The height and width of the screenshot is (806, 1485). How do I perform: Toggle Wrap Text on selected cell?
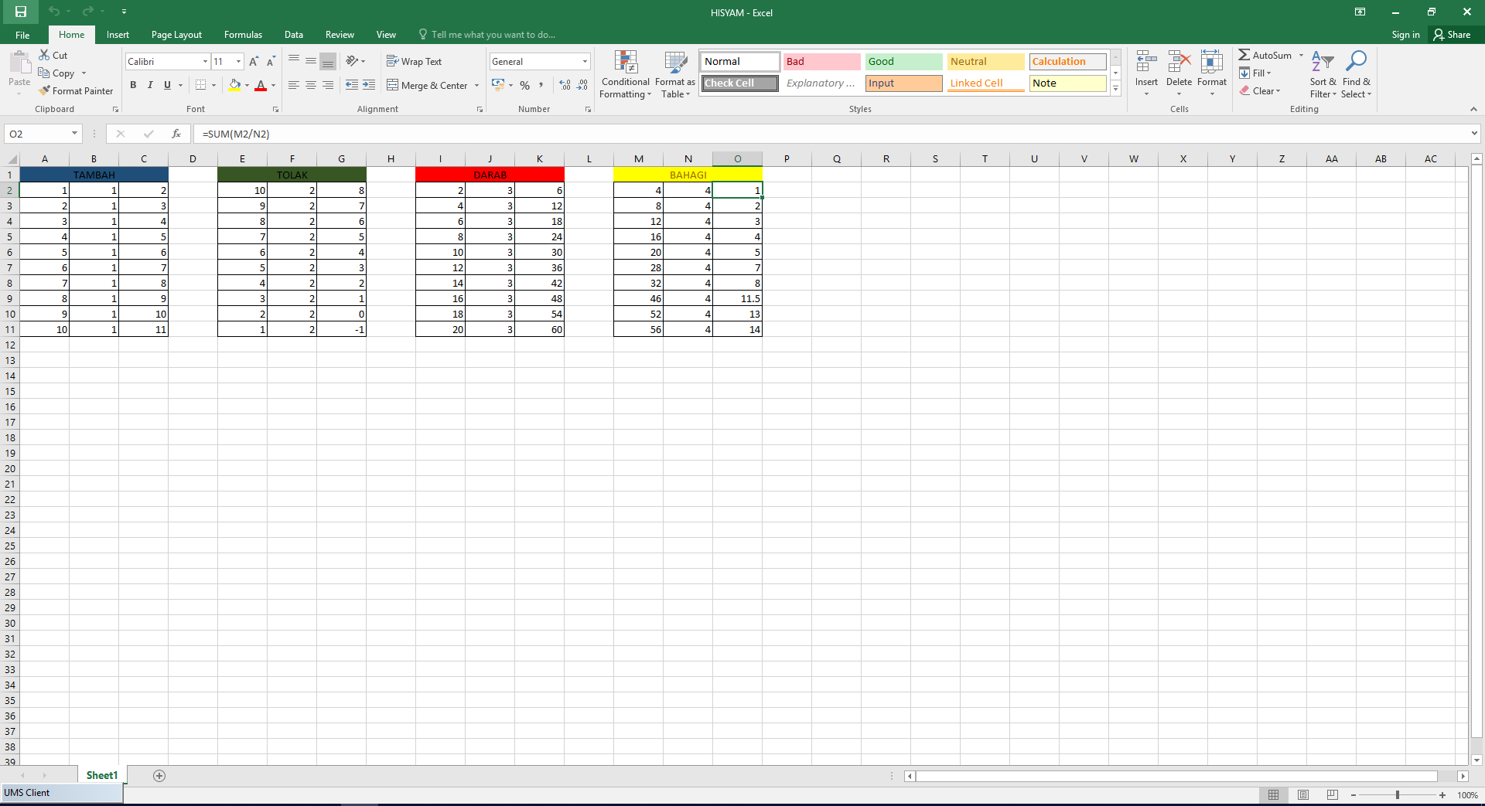415,61
